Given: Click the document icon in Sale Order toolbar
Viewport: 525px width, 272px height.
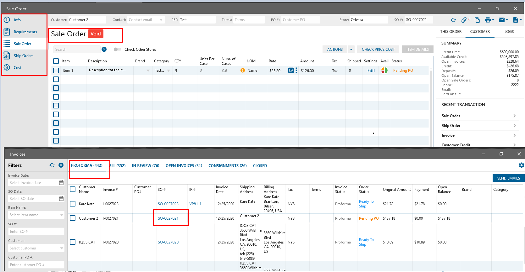Looking at the screenshot, I should 516,20.
